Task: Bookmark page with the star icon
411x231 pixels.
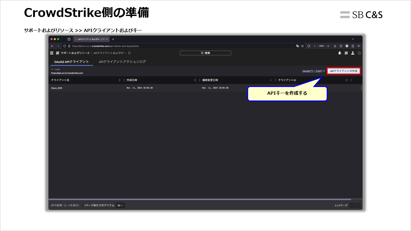Action: pos(302,46)
